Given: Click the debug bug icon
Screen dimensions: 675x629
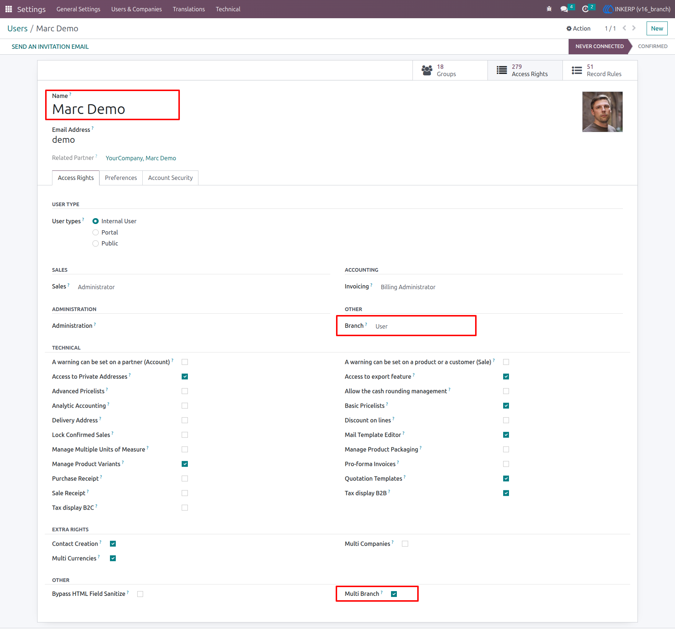Looking at the screenshot, I should pos(549,9).
